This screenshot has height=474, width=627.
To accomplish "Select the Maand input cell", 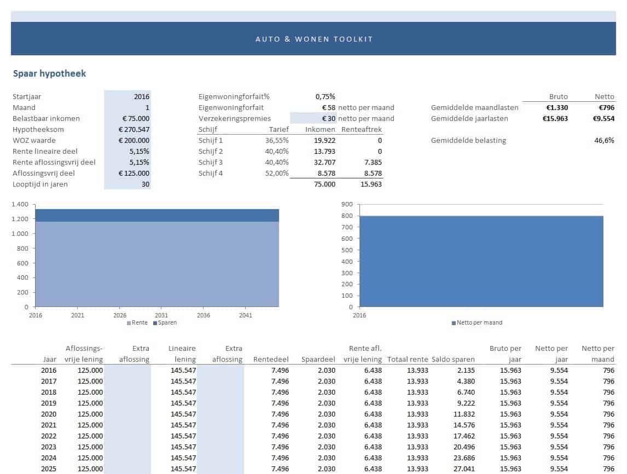I will coord(127,107).
